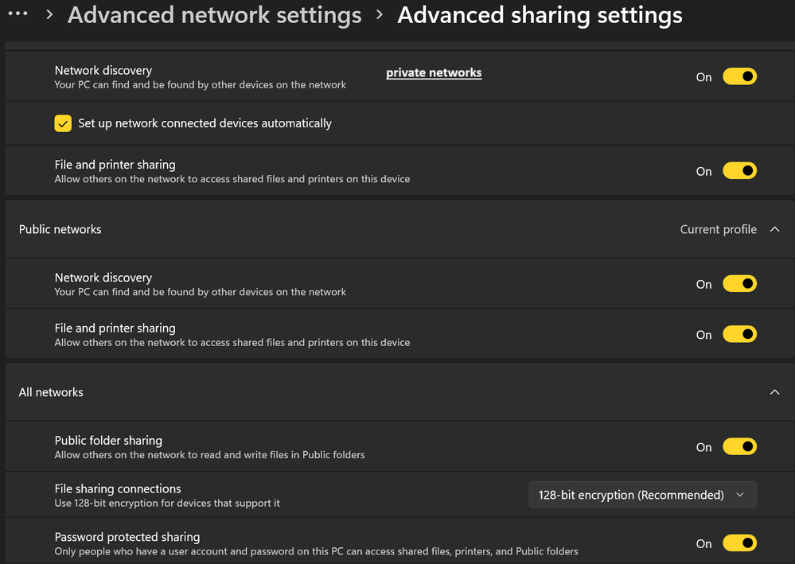Turn off private Network discovery toggle
Image resolution: width=795 pixels, height=564 pixels.
[x=739, y=76]
